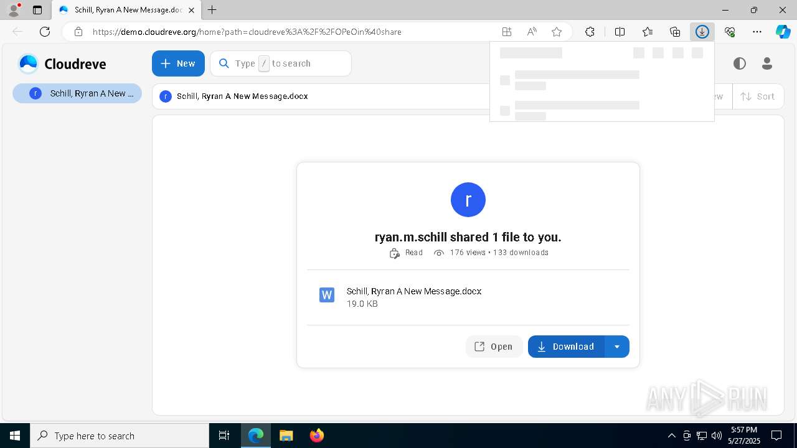Click the Open button
The width and height of the screenshot is (797, 448).
click(x=494, y=347)
